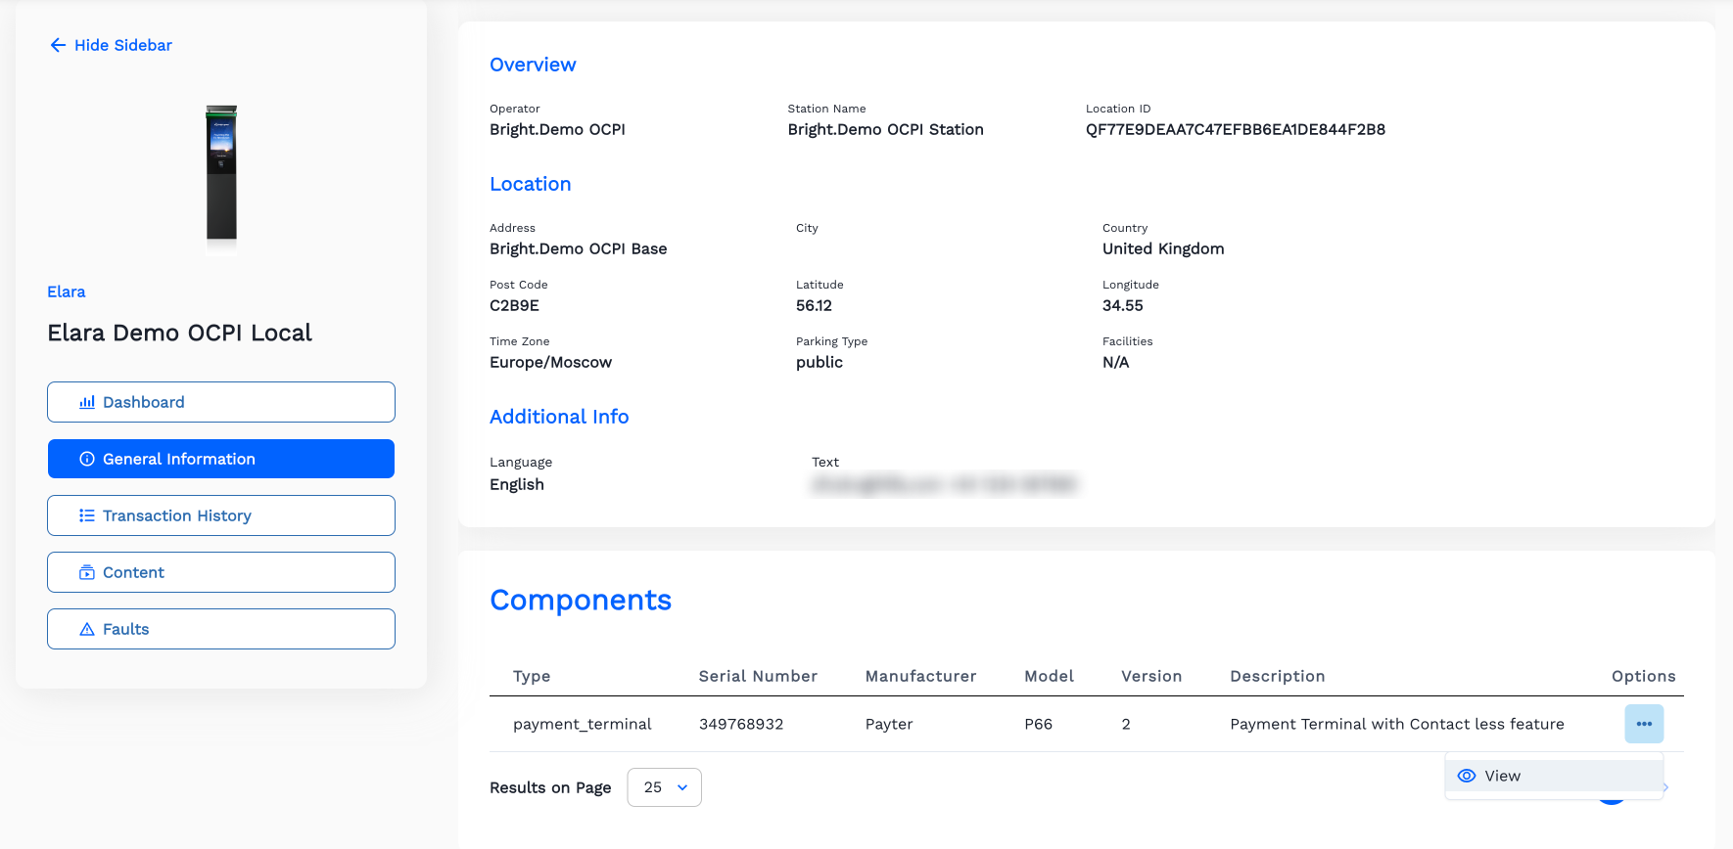Click the Elara breadcrumb link
1733x849 pixels.
pos(67,291)
